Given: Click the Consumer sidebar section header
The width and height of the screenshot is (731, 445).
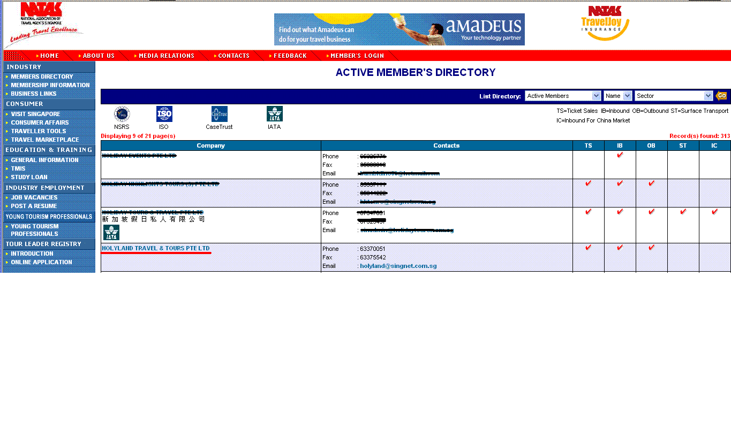Looking at the screenshot, I should click(49, 104).
